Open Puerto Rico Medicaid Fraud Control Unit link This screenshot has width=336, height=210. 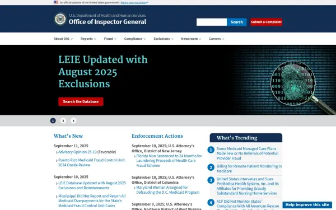pos(92,162)
